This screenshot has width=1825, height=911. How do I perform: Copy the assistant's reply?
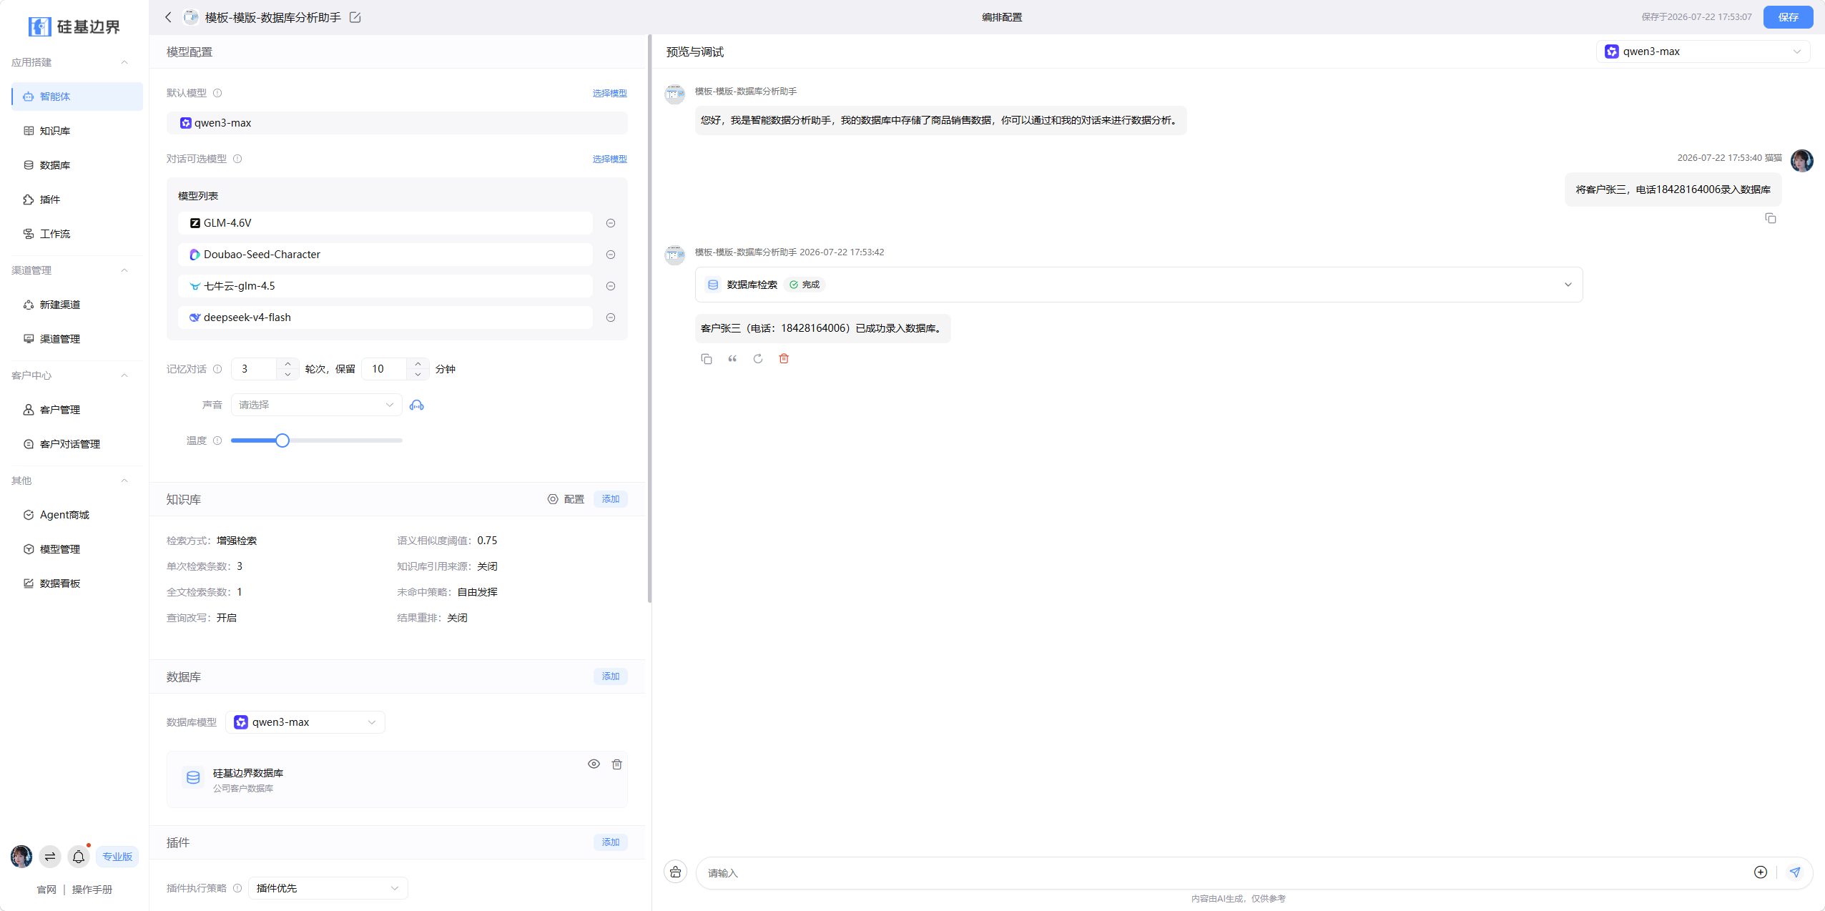click(707, 359)
